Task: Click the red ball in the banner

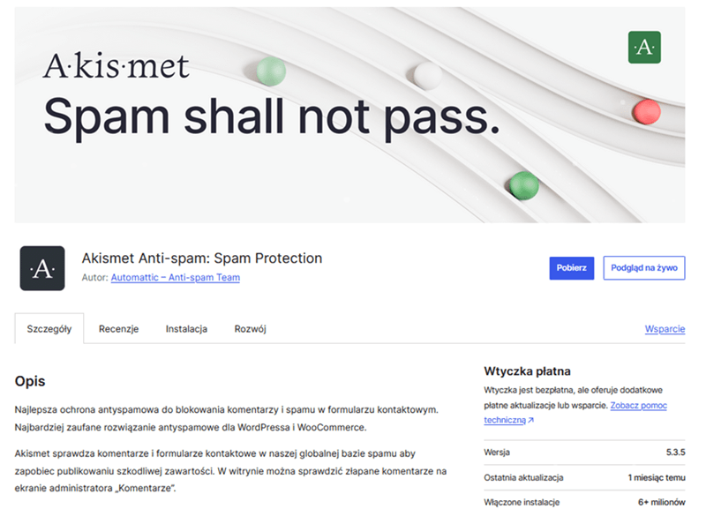Action: click(x=647, y=110)
